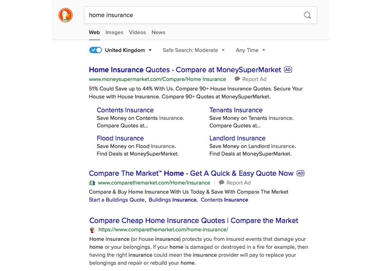The image size is (391, 271).
Task: Click 'Save Money on Flood Insurance.' text
Action: pos(136,146)
